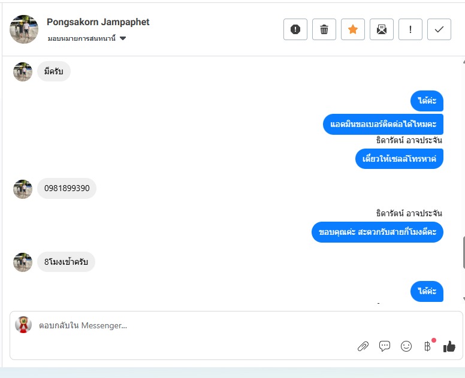Open the Baht payment request icon

(x=427, y=346)
